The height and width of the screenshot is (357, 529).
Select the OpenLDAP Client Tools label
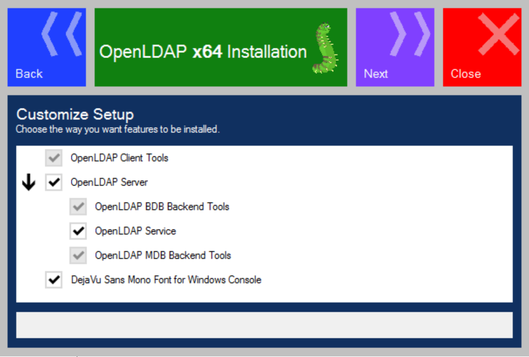click(119, 158)
